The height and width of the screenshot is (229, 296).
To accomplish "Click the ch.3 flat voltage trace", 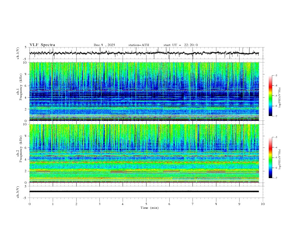I will [144, 192].
